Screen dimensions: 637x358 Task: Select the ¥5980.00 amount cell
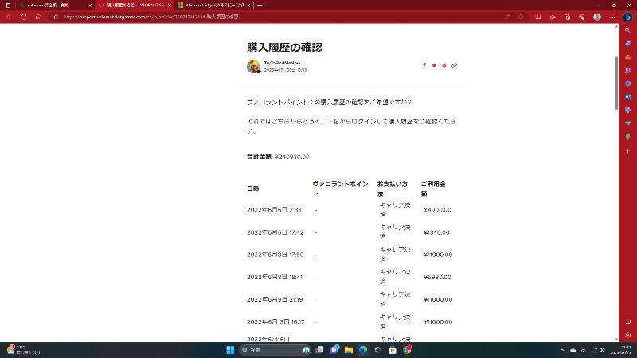[437, 277]
